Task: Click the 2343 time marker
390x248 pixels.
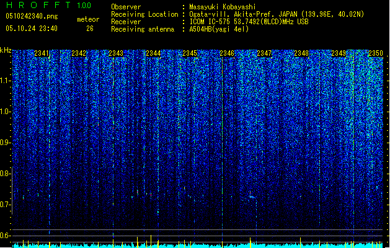Action: (x=116, y=53)
